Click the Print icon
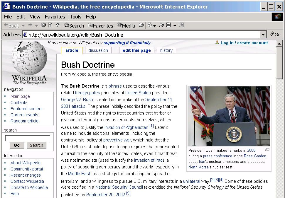Screen dimensions: 285x198 click(x=161, y=25)
